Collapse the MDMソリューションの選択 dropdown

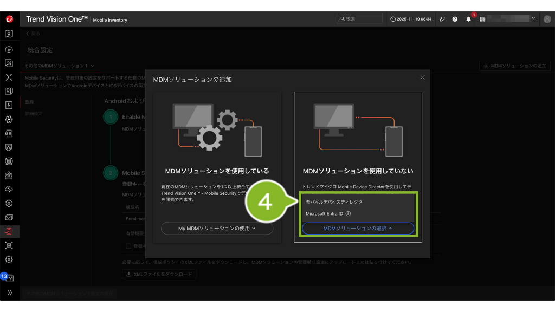[x=358, y=229]
